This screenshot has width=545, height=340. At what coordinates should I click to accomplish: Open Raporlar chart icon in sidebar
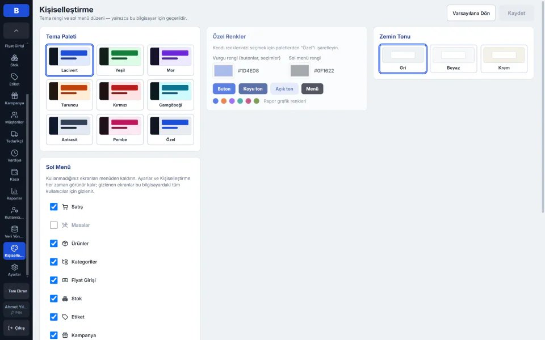14,194
